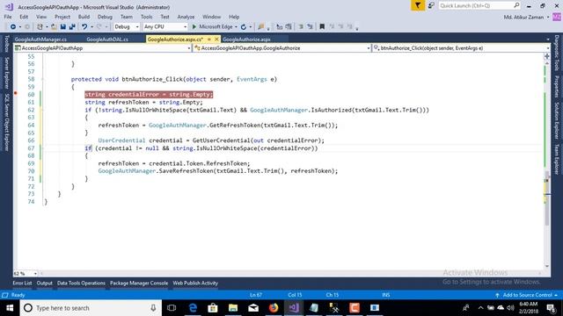Click the Comment Out Lines icon
The height and width of the screenshot is (316, 563).
[x=301, y=27]
